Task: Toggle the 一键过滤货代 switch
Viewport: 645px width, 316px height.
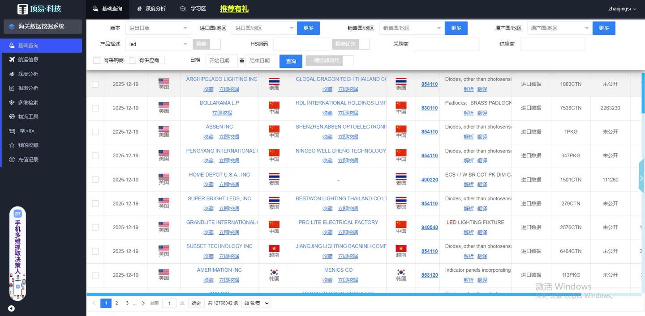Action: (329, 60)
